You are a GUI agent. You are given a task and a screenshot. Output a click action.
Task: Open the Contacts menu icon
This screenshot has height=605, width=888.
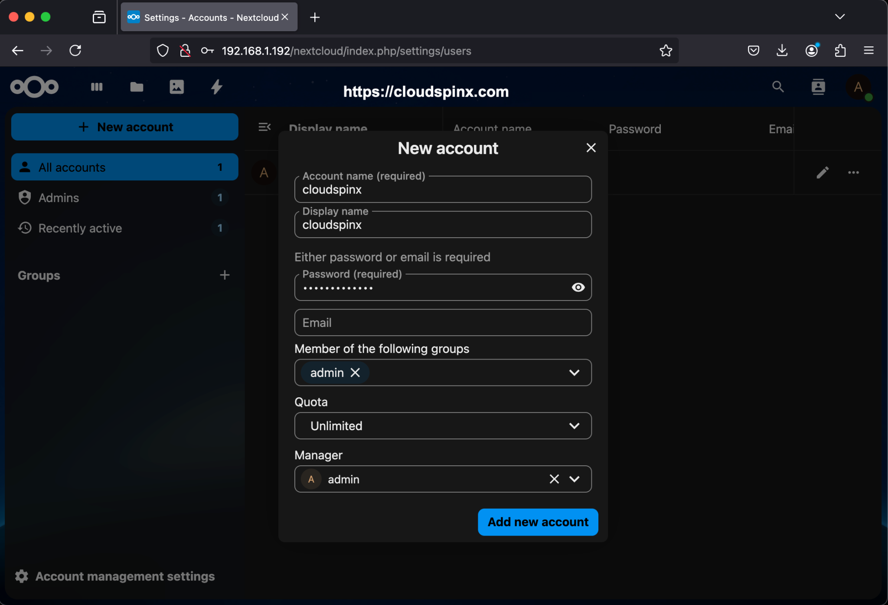coord(818,87)
